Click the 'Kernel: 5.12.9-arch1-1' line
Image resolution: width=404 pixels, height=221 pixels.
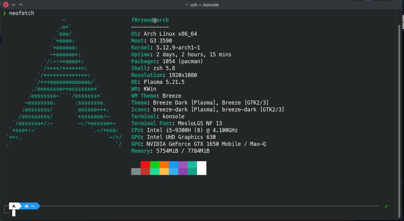tap(166, 48)
